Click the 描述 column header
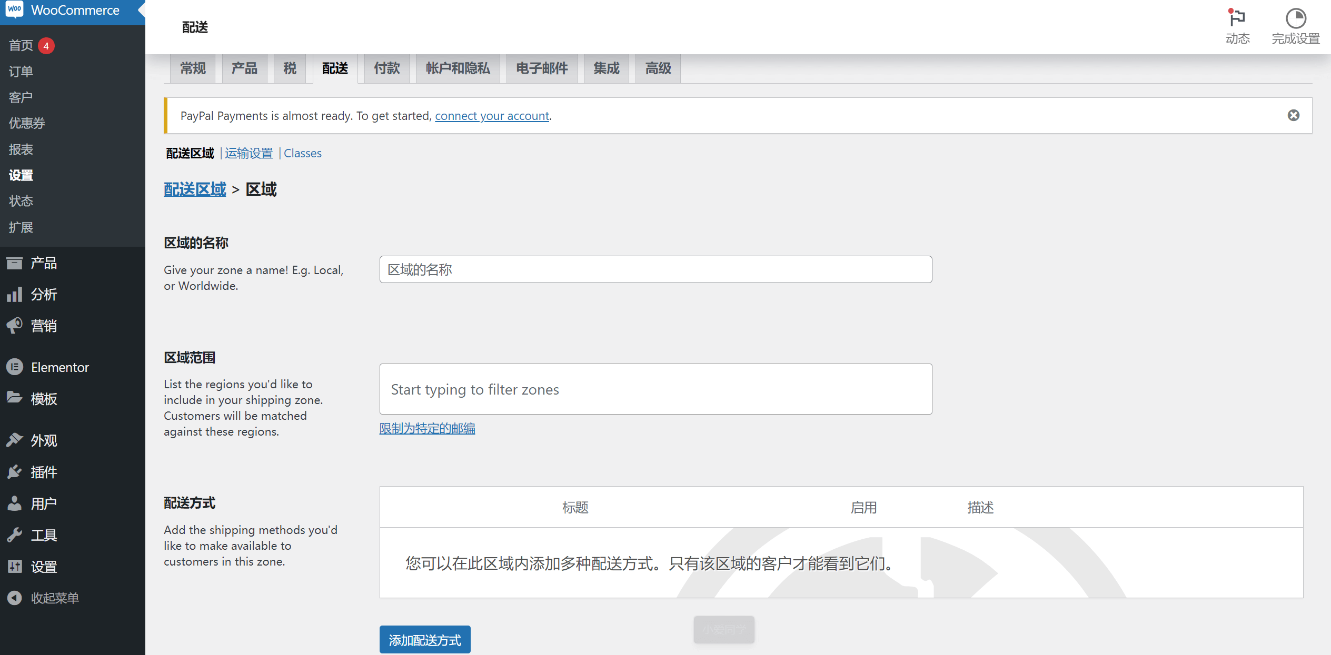 click(x=980, y=507)
